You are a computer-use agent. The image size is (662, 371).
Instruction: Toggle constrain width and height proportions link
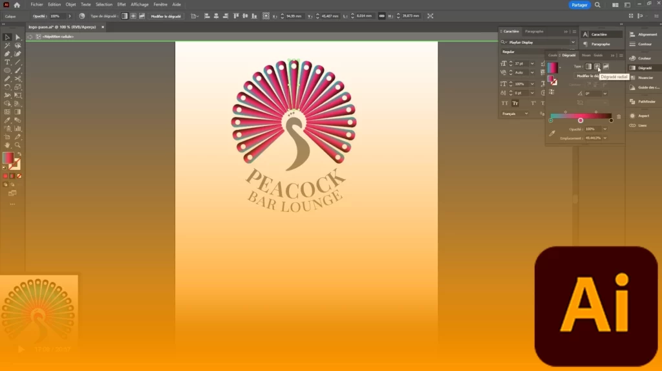381,16
